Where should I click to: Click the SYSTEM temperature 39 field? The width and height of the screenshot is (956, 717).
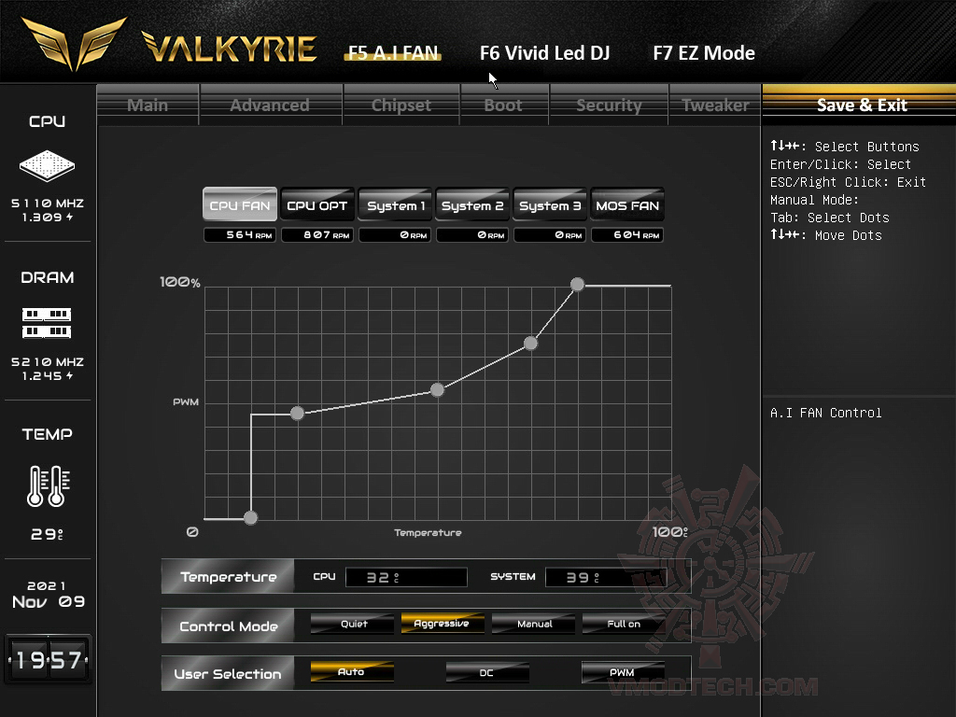pyautogui.click(x=605, y=577)
